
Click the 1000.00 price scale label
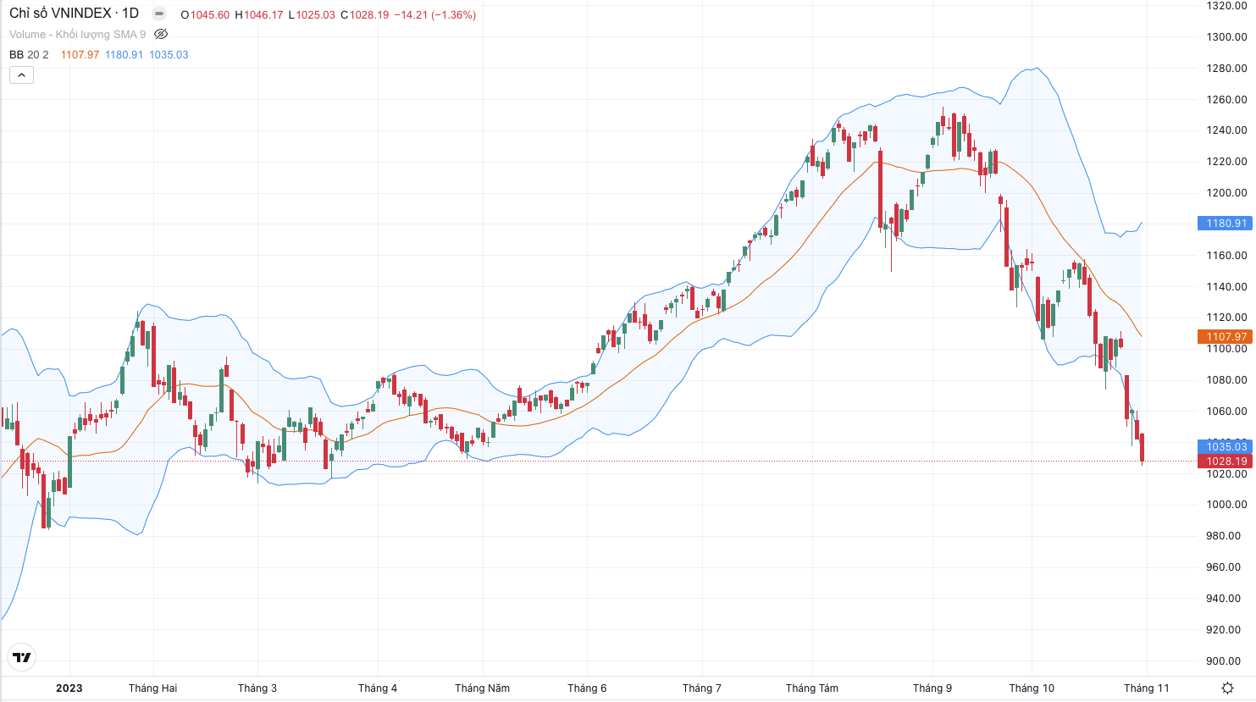pos(1226,504)
